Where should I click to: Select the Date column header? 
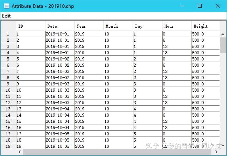(x=60, y=26)
